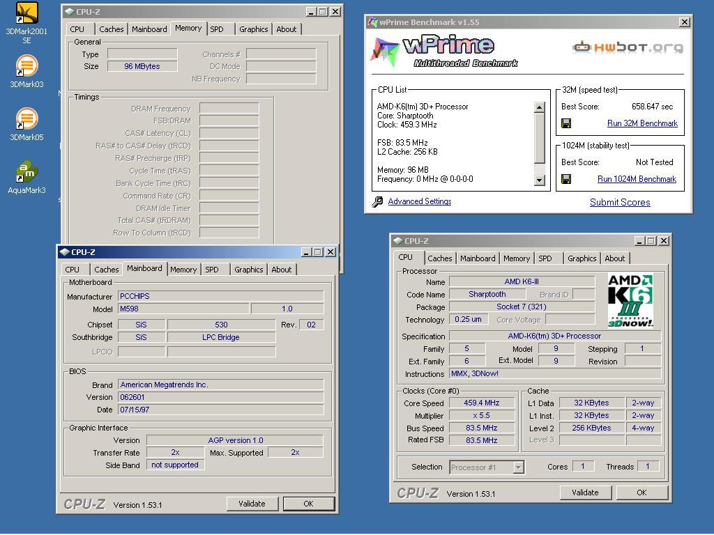Click the Core Speed value 459.4 MHz
The width and height of the screenshot is (714, 535).
point(482,403)
